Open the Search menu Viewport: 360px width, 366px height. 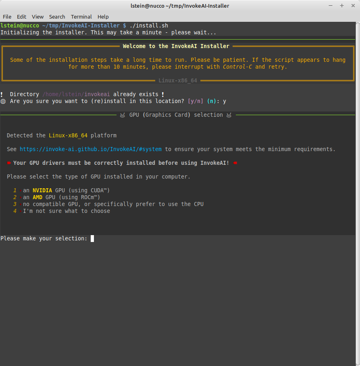pyautogui.click(x=57, y=17)
